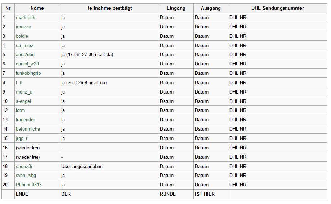Open daniel_w29 user link
Image resolution: width=331 pixels, height=204 pixels.
tap(27, 64)
